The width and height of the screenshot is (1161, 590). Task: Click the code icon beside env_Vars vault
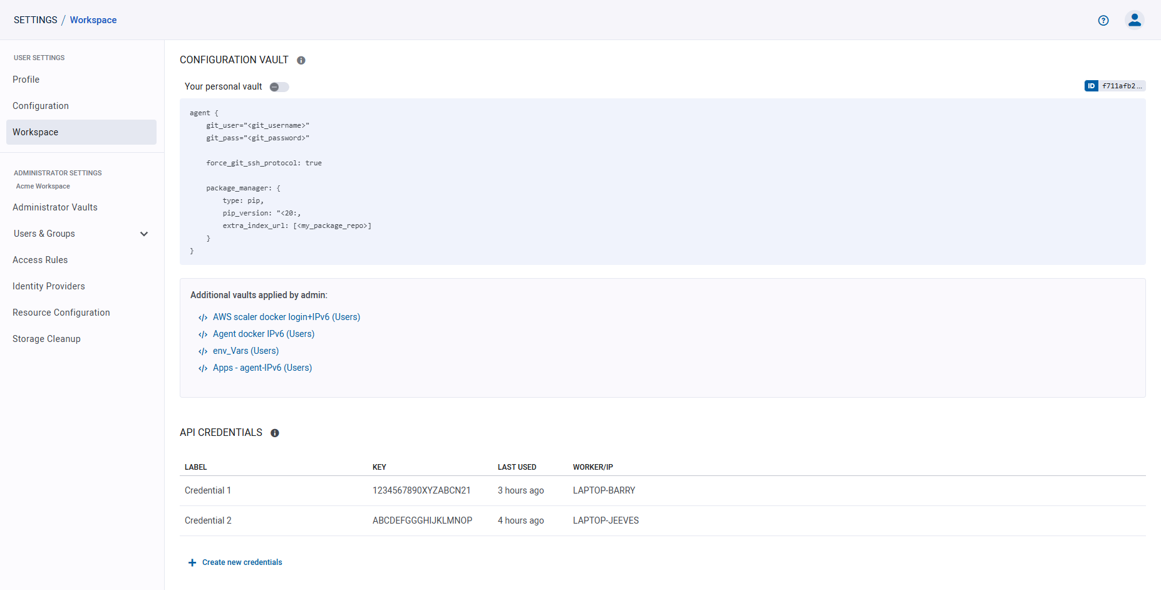click(202, 351)
